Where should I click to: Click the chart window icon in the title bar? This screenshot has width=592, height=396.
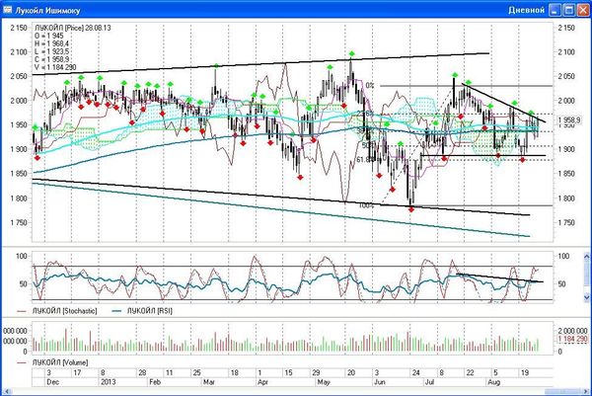[7, 9]
